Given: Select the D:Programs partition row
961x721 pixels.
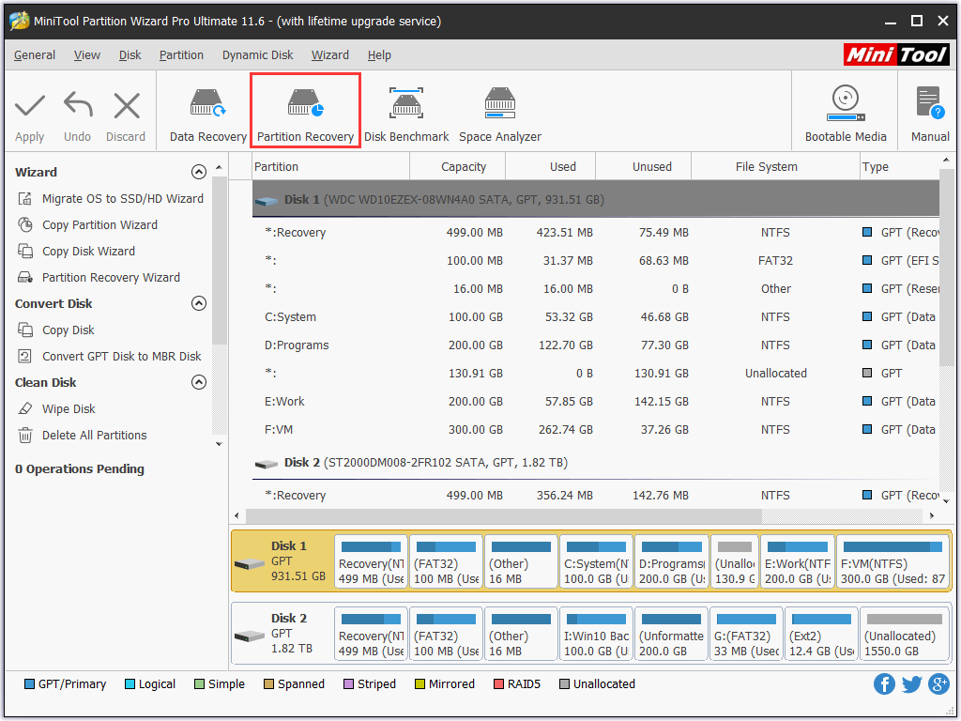Looking at the screenshot, I should coord(596,345).
